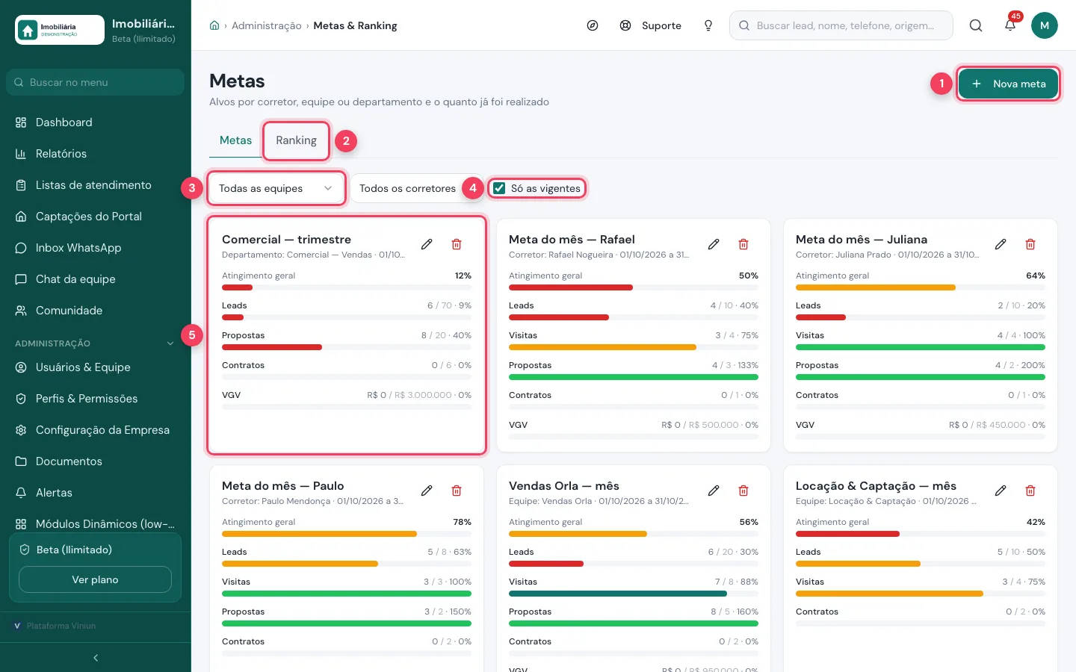Screen dimensions: 1076x672
Task: Open Perfis & Permissões page
Action: [x=95, y=399]
